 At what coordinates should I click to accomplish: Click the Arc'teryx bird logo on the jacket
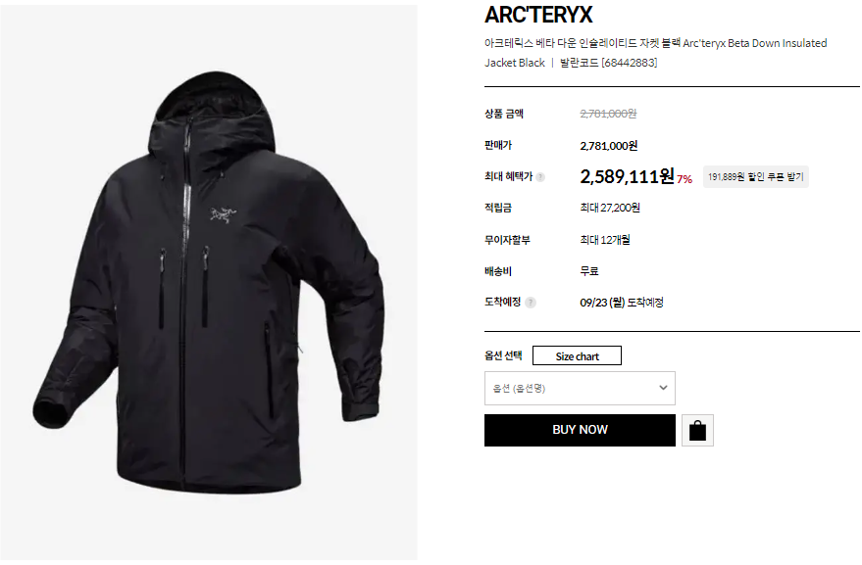click(222, 214)
